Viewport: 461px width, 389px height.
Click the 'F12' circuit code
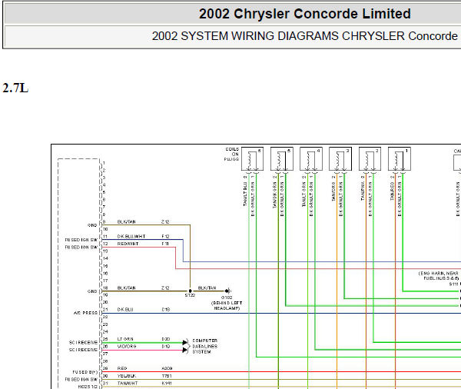pyautogui.click(x=165, y=236)
